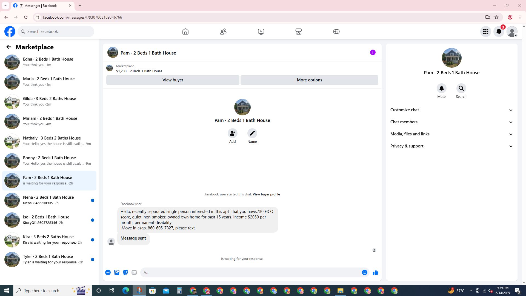Click Pam's house thumbnail in right panel
526x296 pixels.
(451, 58)
